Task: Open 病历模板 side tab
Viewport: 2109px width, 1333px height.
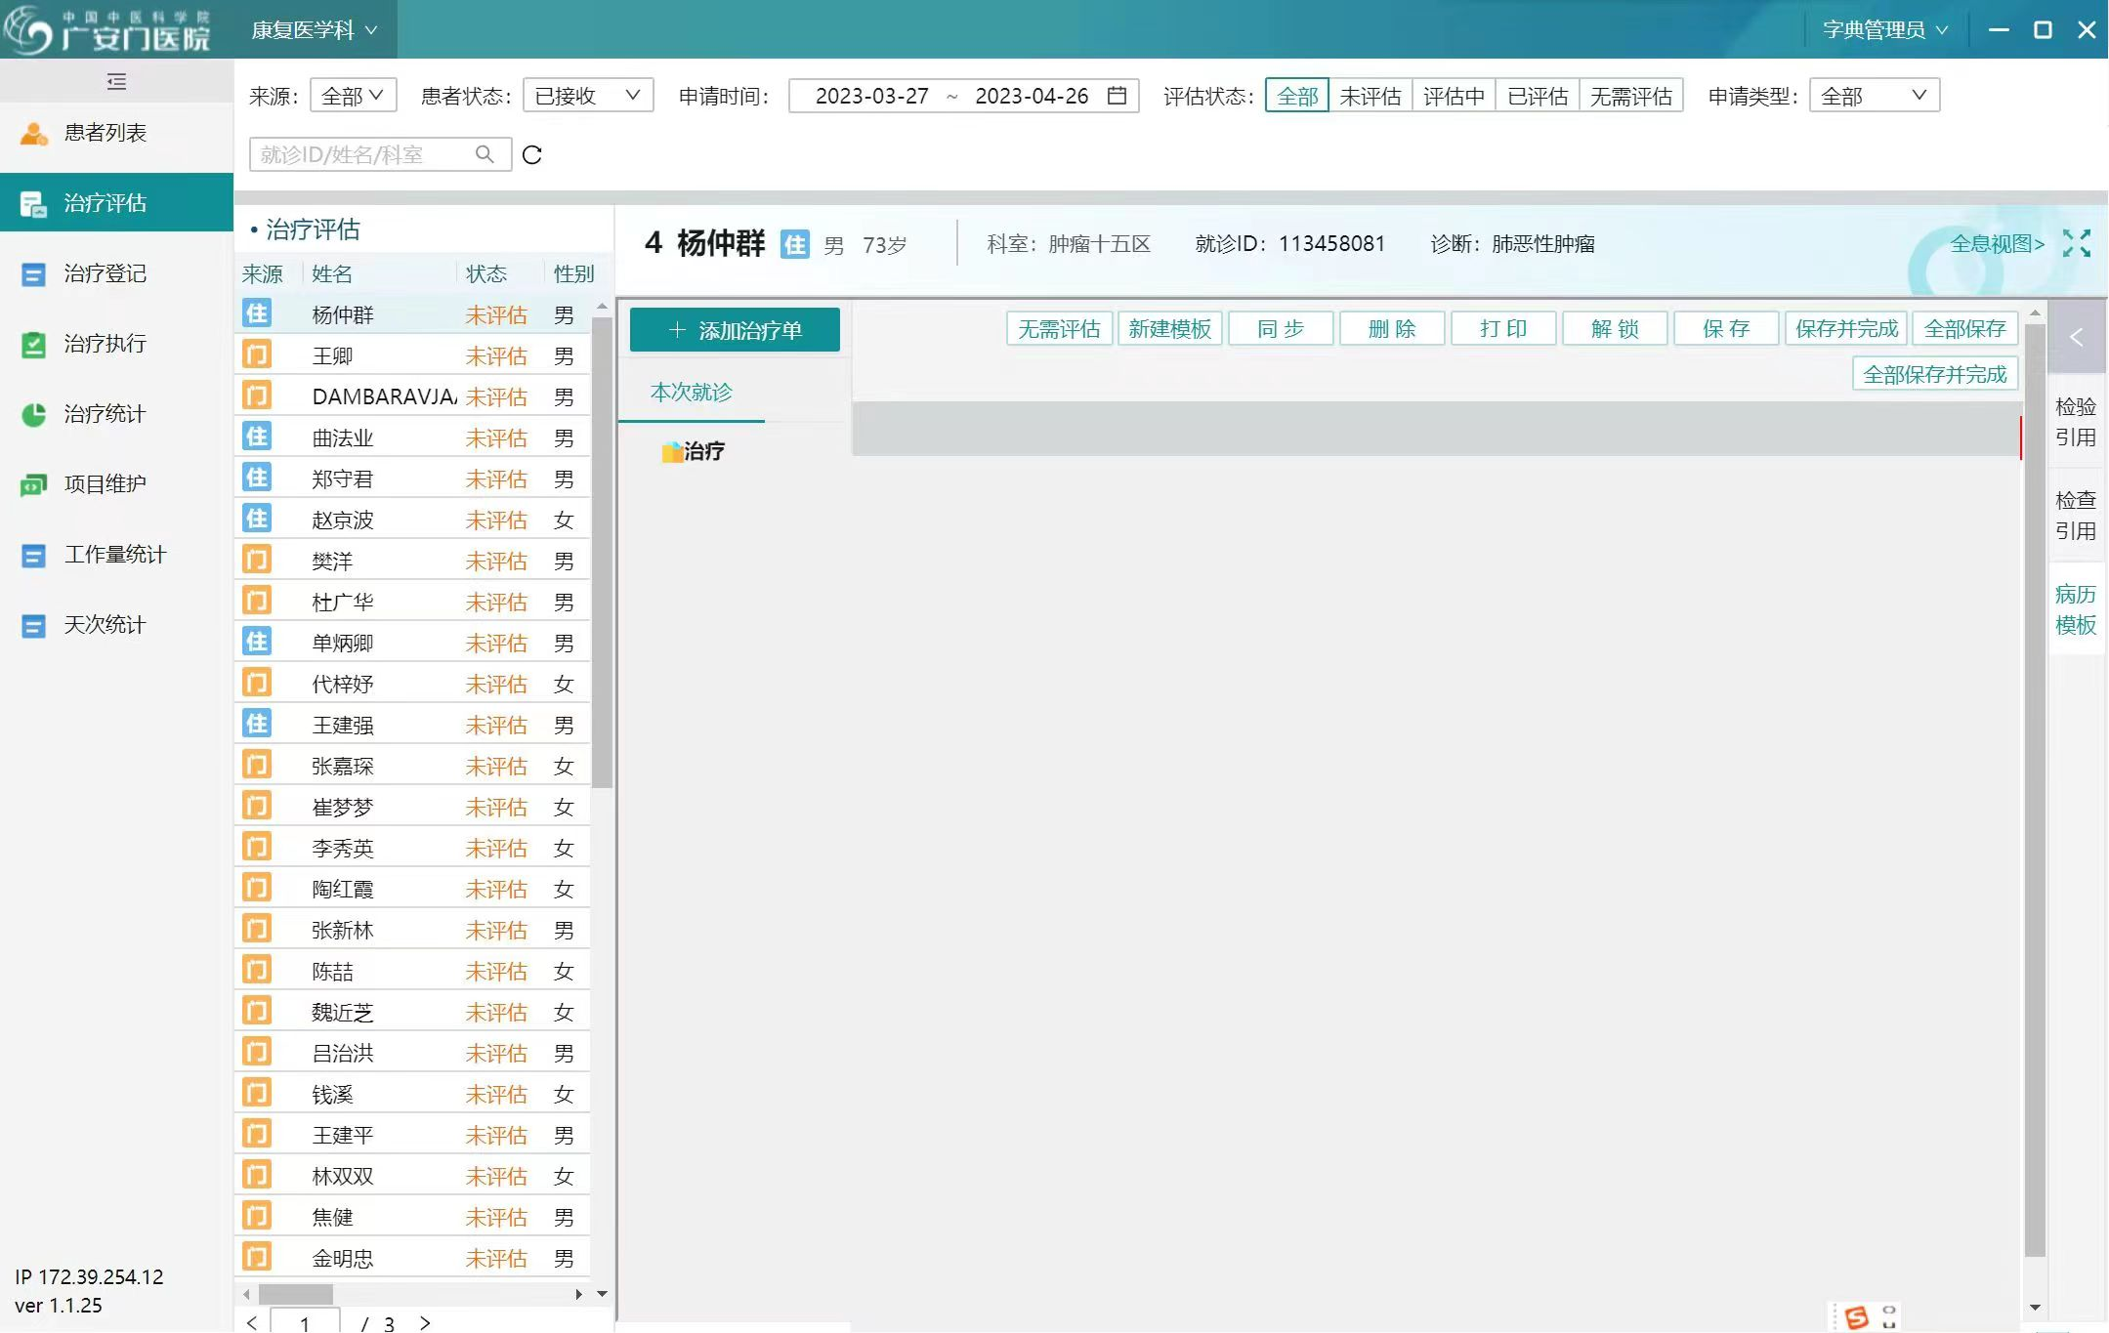Action: coord(2076,609)
